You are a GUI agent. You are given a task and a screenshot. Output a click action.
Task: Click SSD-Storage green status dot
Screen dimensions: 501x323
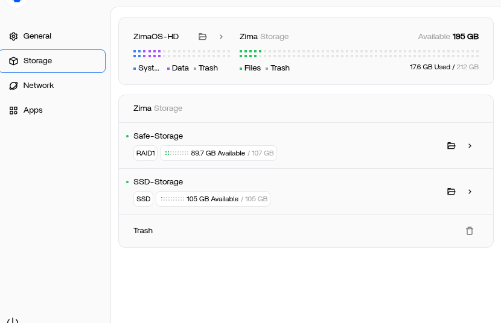[x=127, y=182]
